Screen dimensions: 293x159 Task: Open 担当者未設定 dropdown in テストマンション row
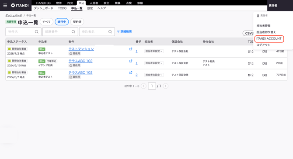pyautogui.click(x=154, y=51)
